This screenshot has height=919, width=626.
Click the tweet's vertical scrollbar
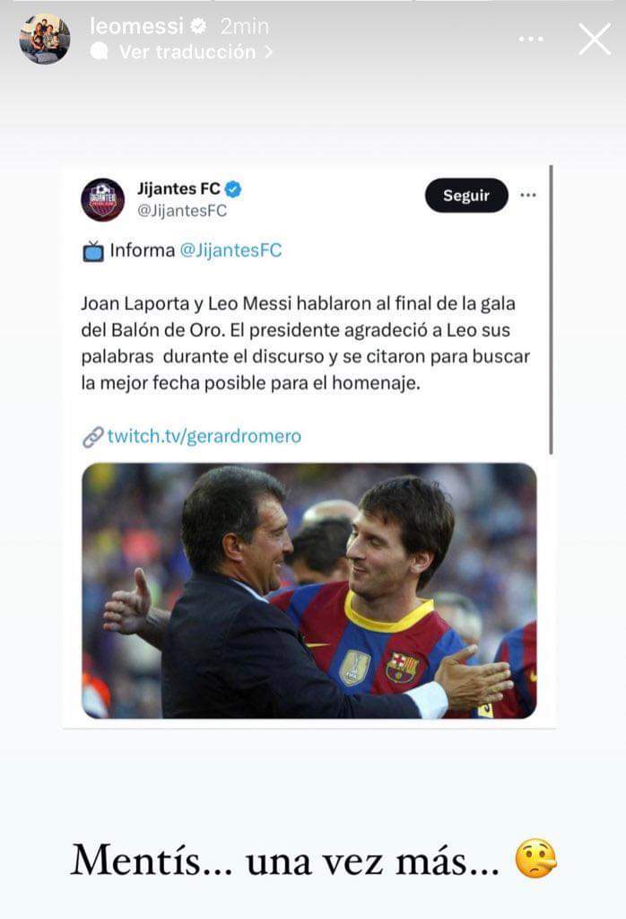coord(551,310)
